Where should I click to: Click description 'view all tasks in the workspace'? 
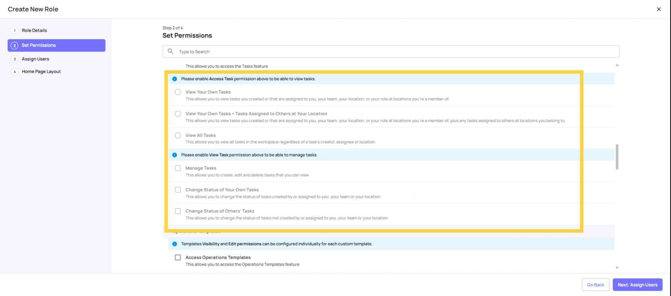point(280,142)
